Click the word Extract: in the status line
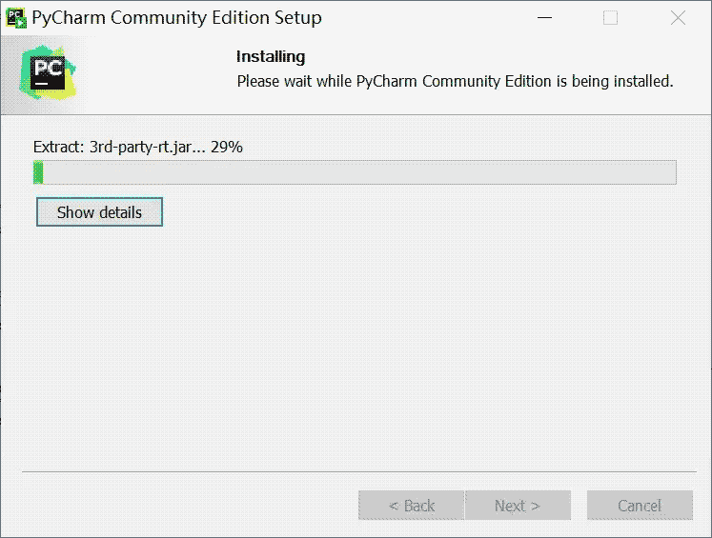This screenshot has height=538, width=712. click(58, 147)
